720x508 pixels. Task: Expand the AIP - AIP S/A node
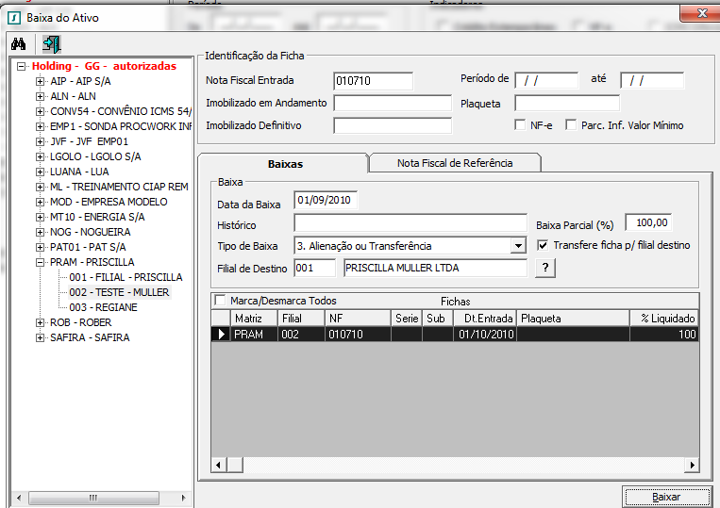(40, 82)
